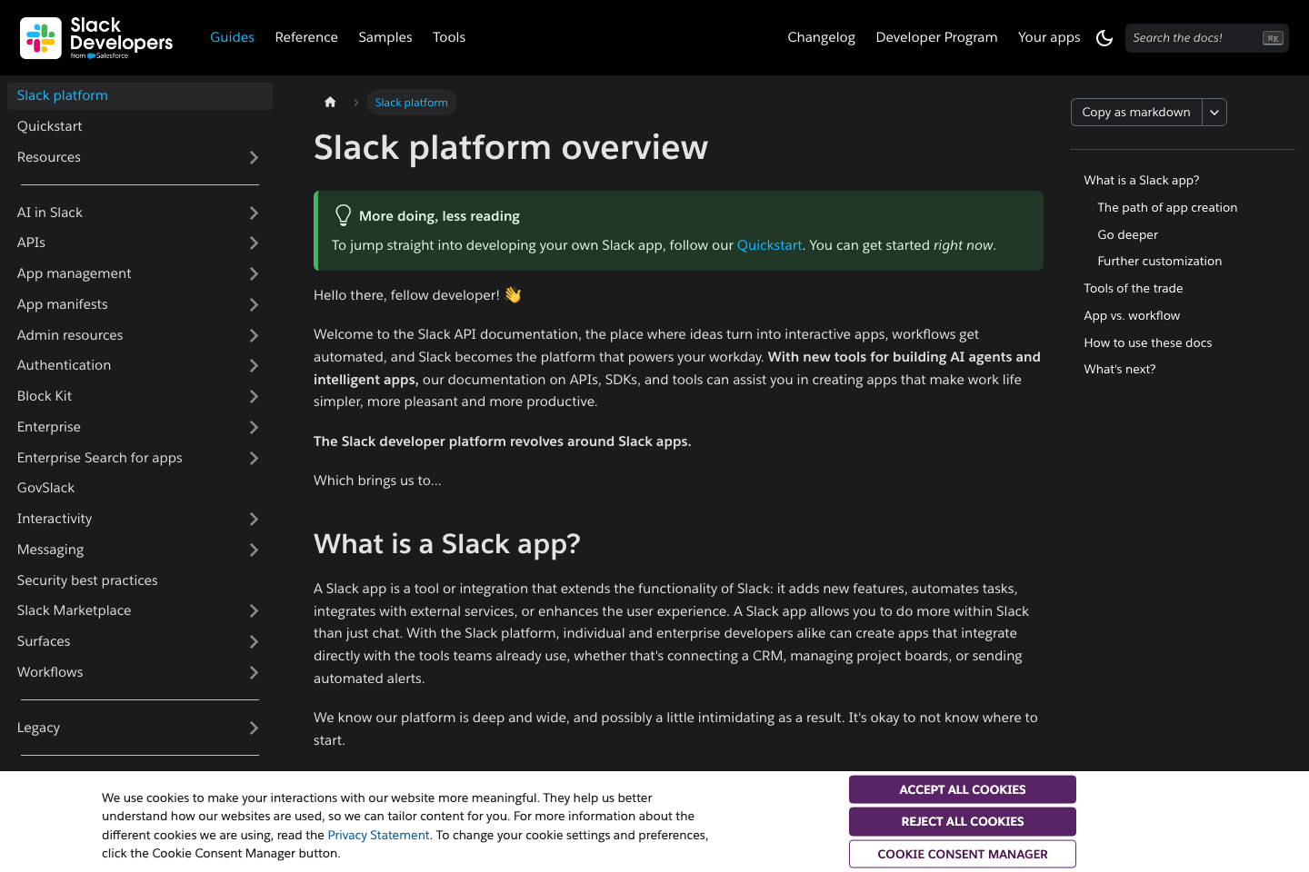Screen dimensions: 1309x872
Task: Click the Search the docs input field
Action: tap(1191, 37)
